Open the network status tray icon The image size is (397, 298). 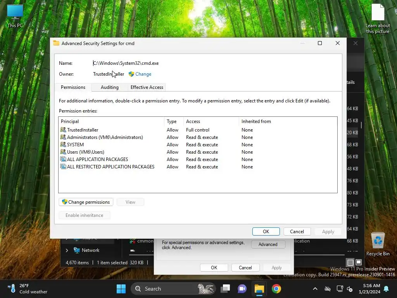point(340,289)
